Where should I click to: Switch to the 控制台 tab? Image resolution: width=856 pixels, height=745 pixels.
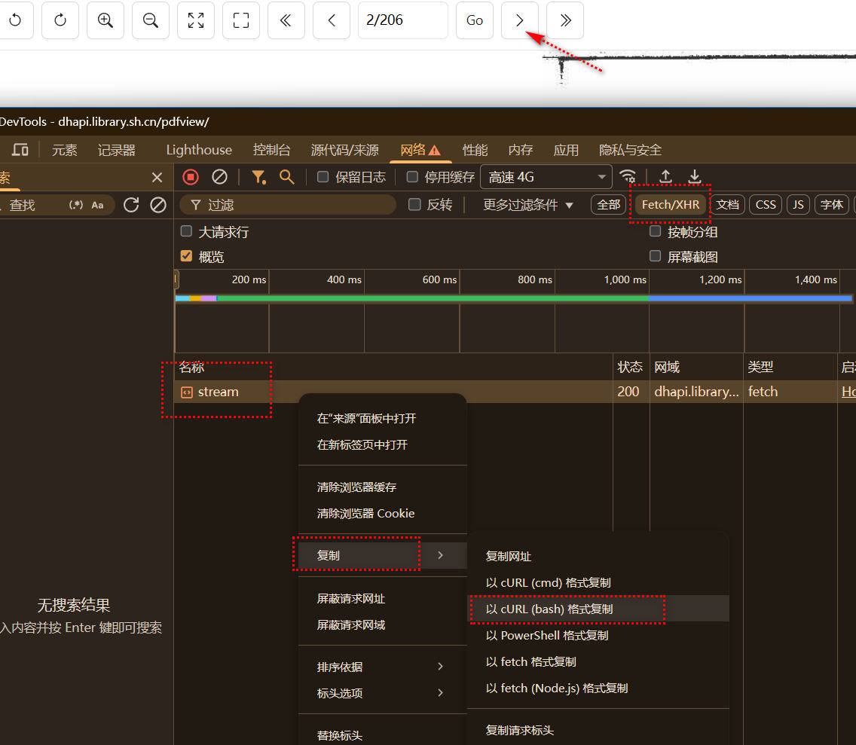(271, 150)
